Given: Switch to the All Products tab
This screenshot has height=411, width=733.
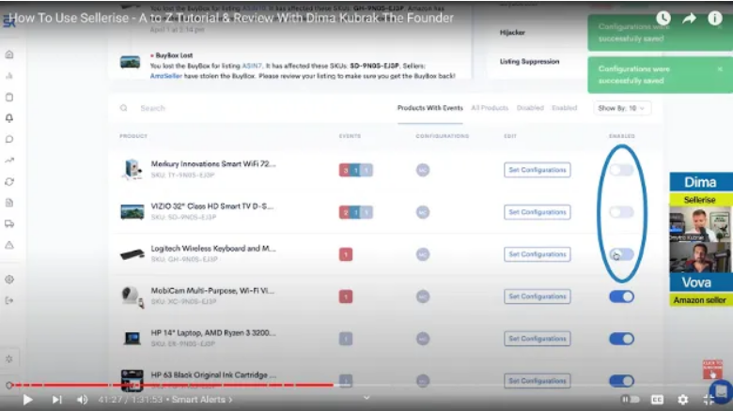Looking at the screenshot, I should coord(490,108).
